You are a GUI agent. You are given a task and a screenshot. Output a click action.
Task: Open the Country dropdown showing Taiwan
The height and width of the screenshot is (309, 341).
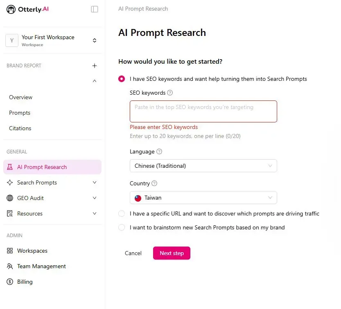(203, 198)
